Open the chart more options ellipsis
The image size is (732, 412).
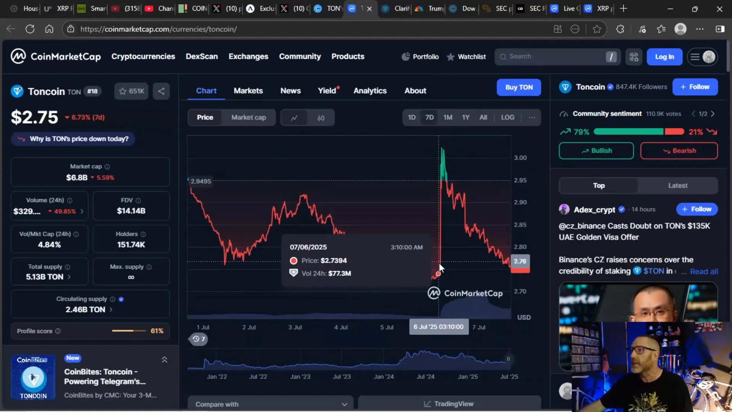tap(532, 117)
